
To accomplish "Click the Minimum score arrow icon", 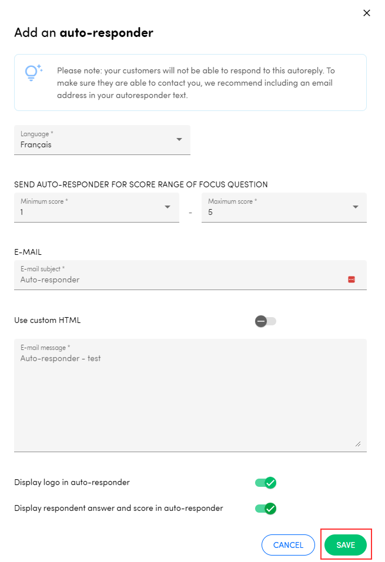I will pos(168,207).
